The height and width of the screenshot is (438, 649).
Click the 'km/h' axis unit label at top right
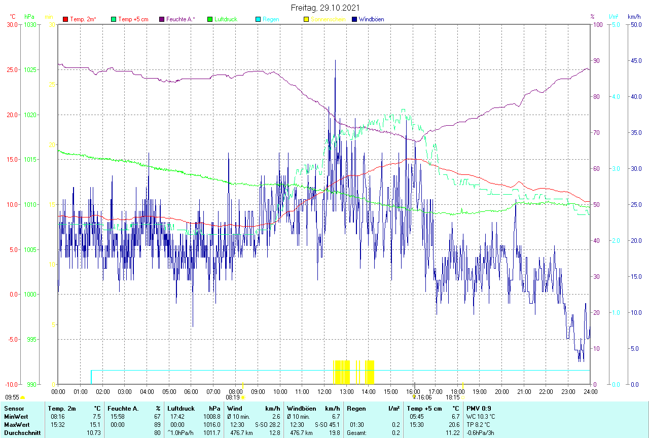tap(634, 17)
